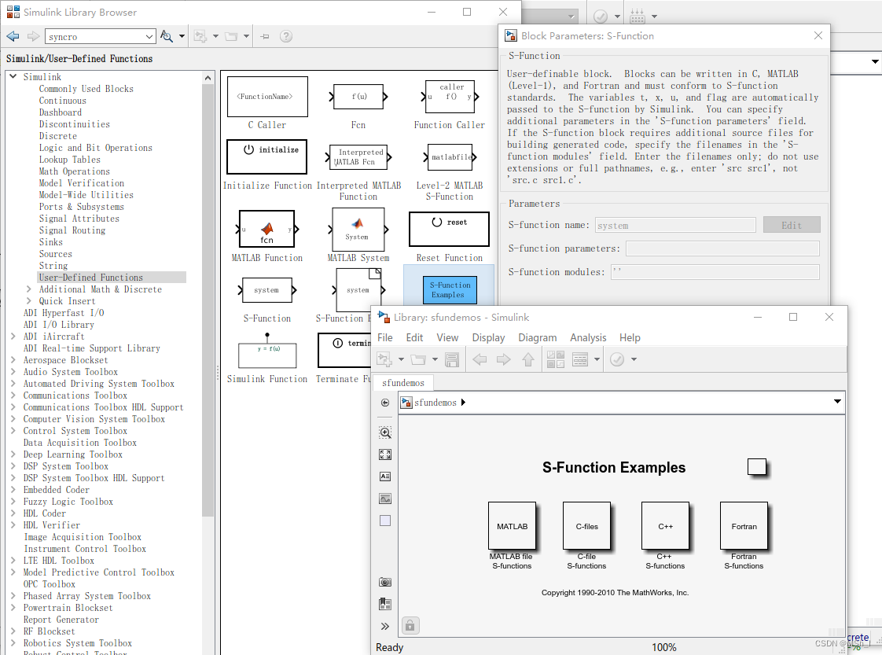Select the S-Function Examples block
The width and height of the screenshot is (882, 655).
[x=450, y=290]
